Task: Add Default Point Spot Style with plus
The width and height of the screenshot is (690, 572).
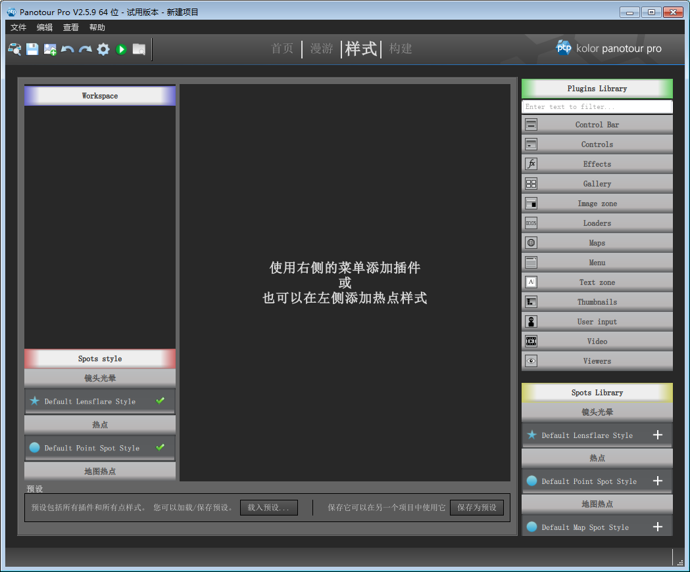Action: click(657, 481)
